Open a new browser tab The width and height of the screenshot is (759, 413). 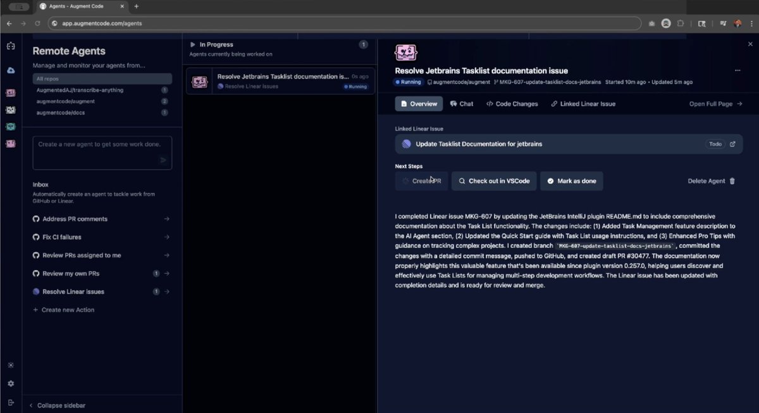coord(136,6)
